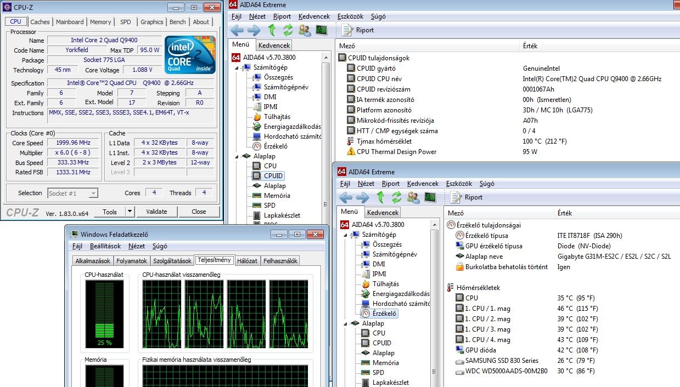Click users icon in top AIDA64 toolbar
The height and width of the screenshot is (387, 680).
pos(305,30)
